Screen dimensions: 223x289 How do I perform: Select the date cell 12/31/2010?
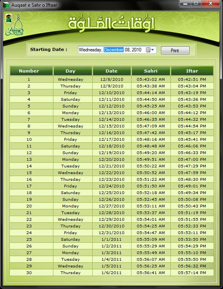pos(111,233)
